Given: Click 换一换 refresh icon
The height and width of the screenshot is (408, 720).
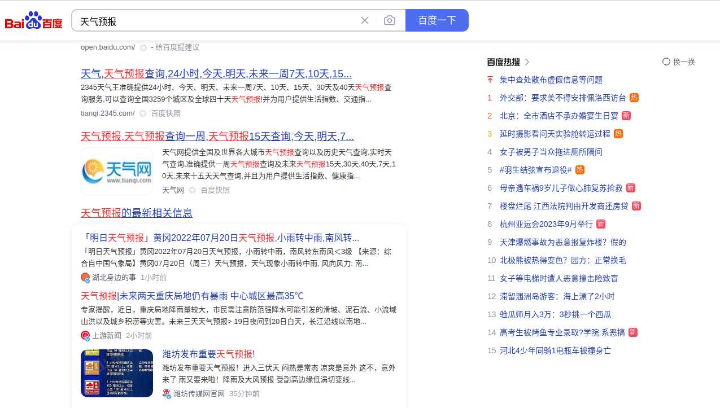Looking at the screenshot, I should click(x=666, y=62).
